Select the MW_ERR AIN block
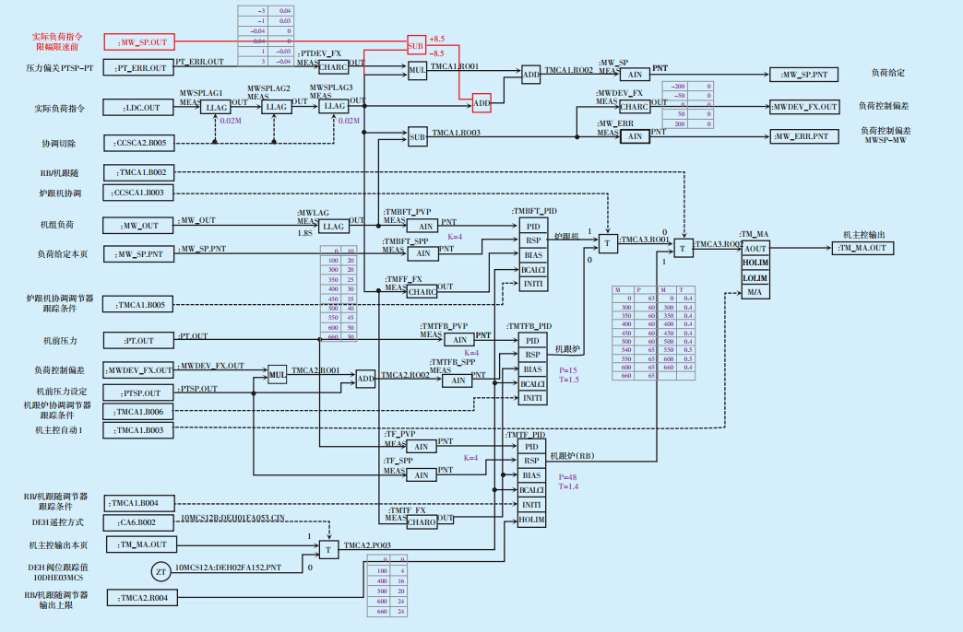 635,136
